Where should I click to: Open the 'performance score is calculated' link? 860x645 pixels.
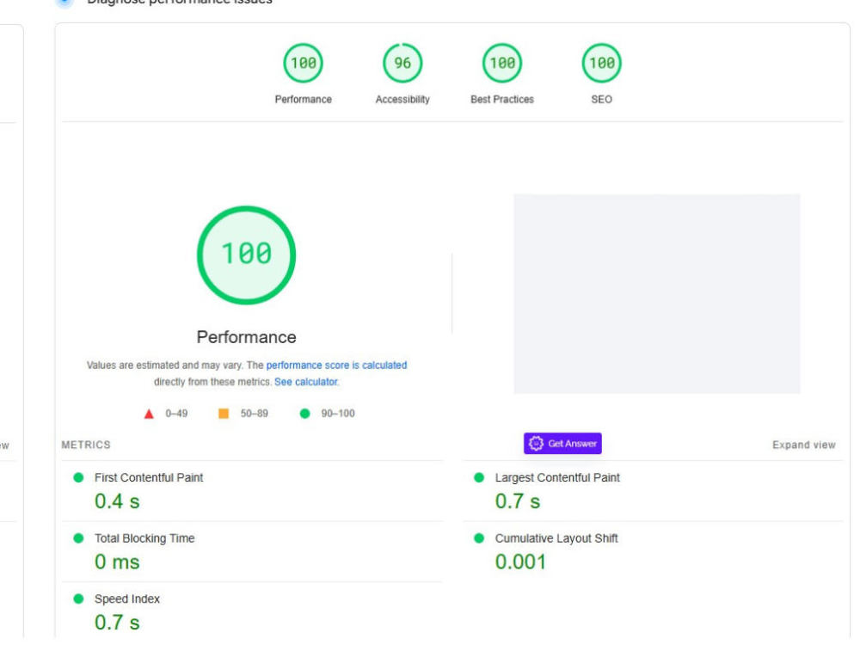click(x=336, y=365)
